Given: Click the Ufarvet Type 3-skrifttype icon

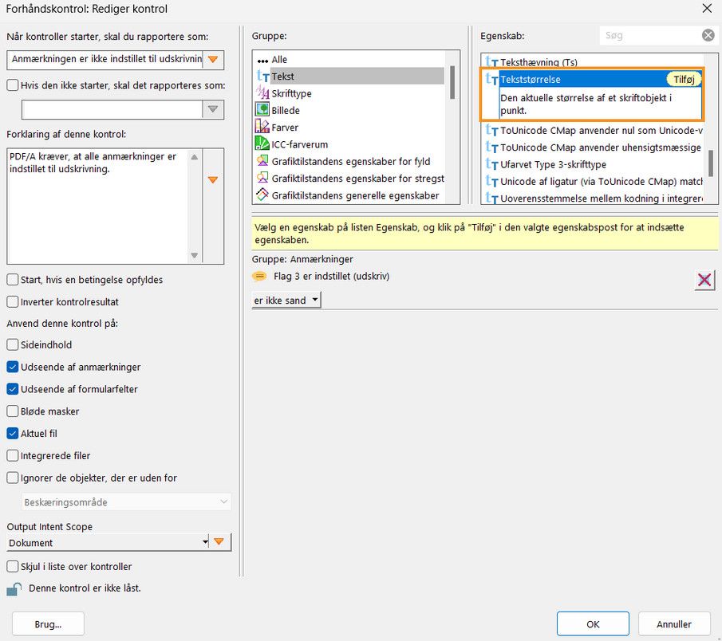Looking at the screenshot, I should (x=492, y=164).
